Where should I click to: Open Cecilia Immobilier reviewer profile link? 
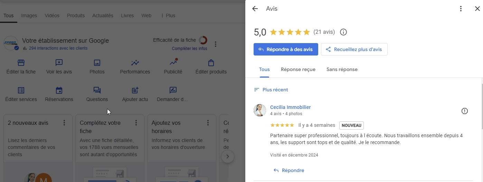tap(291, 107)
